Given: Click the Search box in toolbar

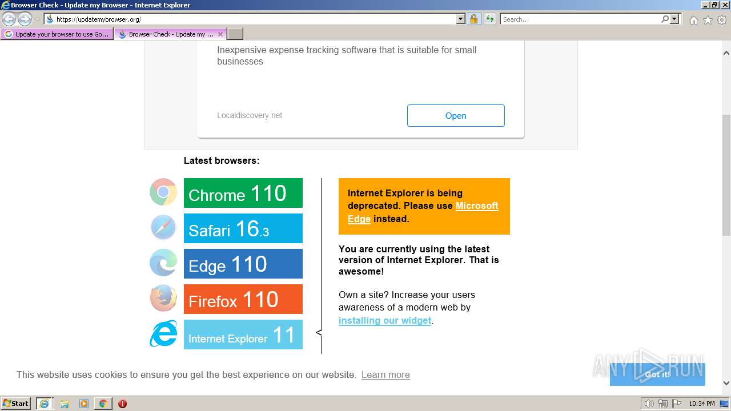Looking at the screenshot, I should [581, 19].
